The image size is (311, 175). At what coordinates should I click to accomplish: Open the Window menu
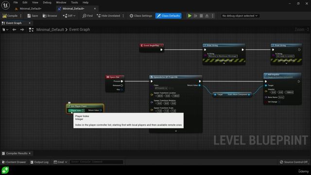click(61, 2)
